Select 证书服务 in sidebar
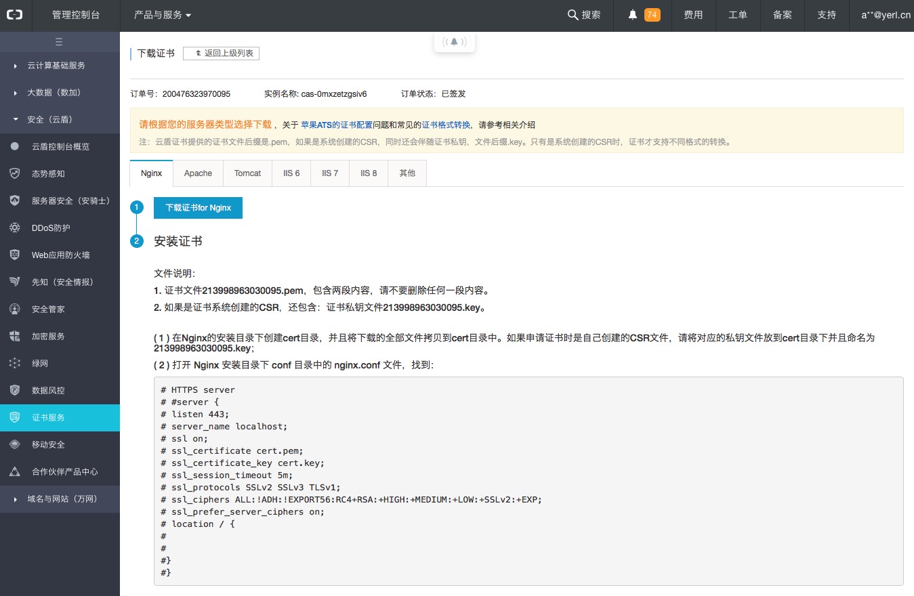This screenshot has width=914, height=596. point(60,417)
